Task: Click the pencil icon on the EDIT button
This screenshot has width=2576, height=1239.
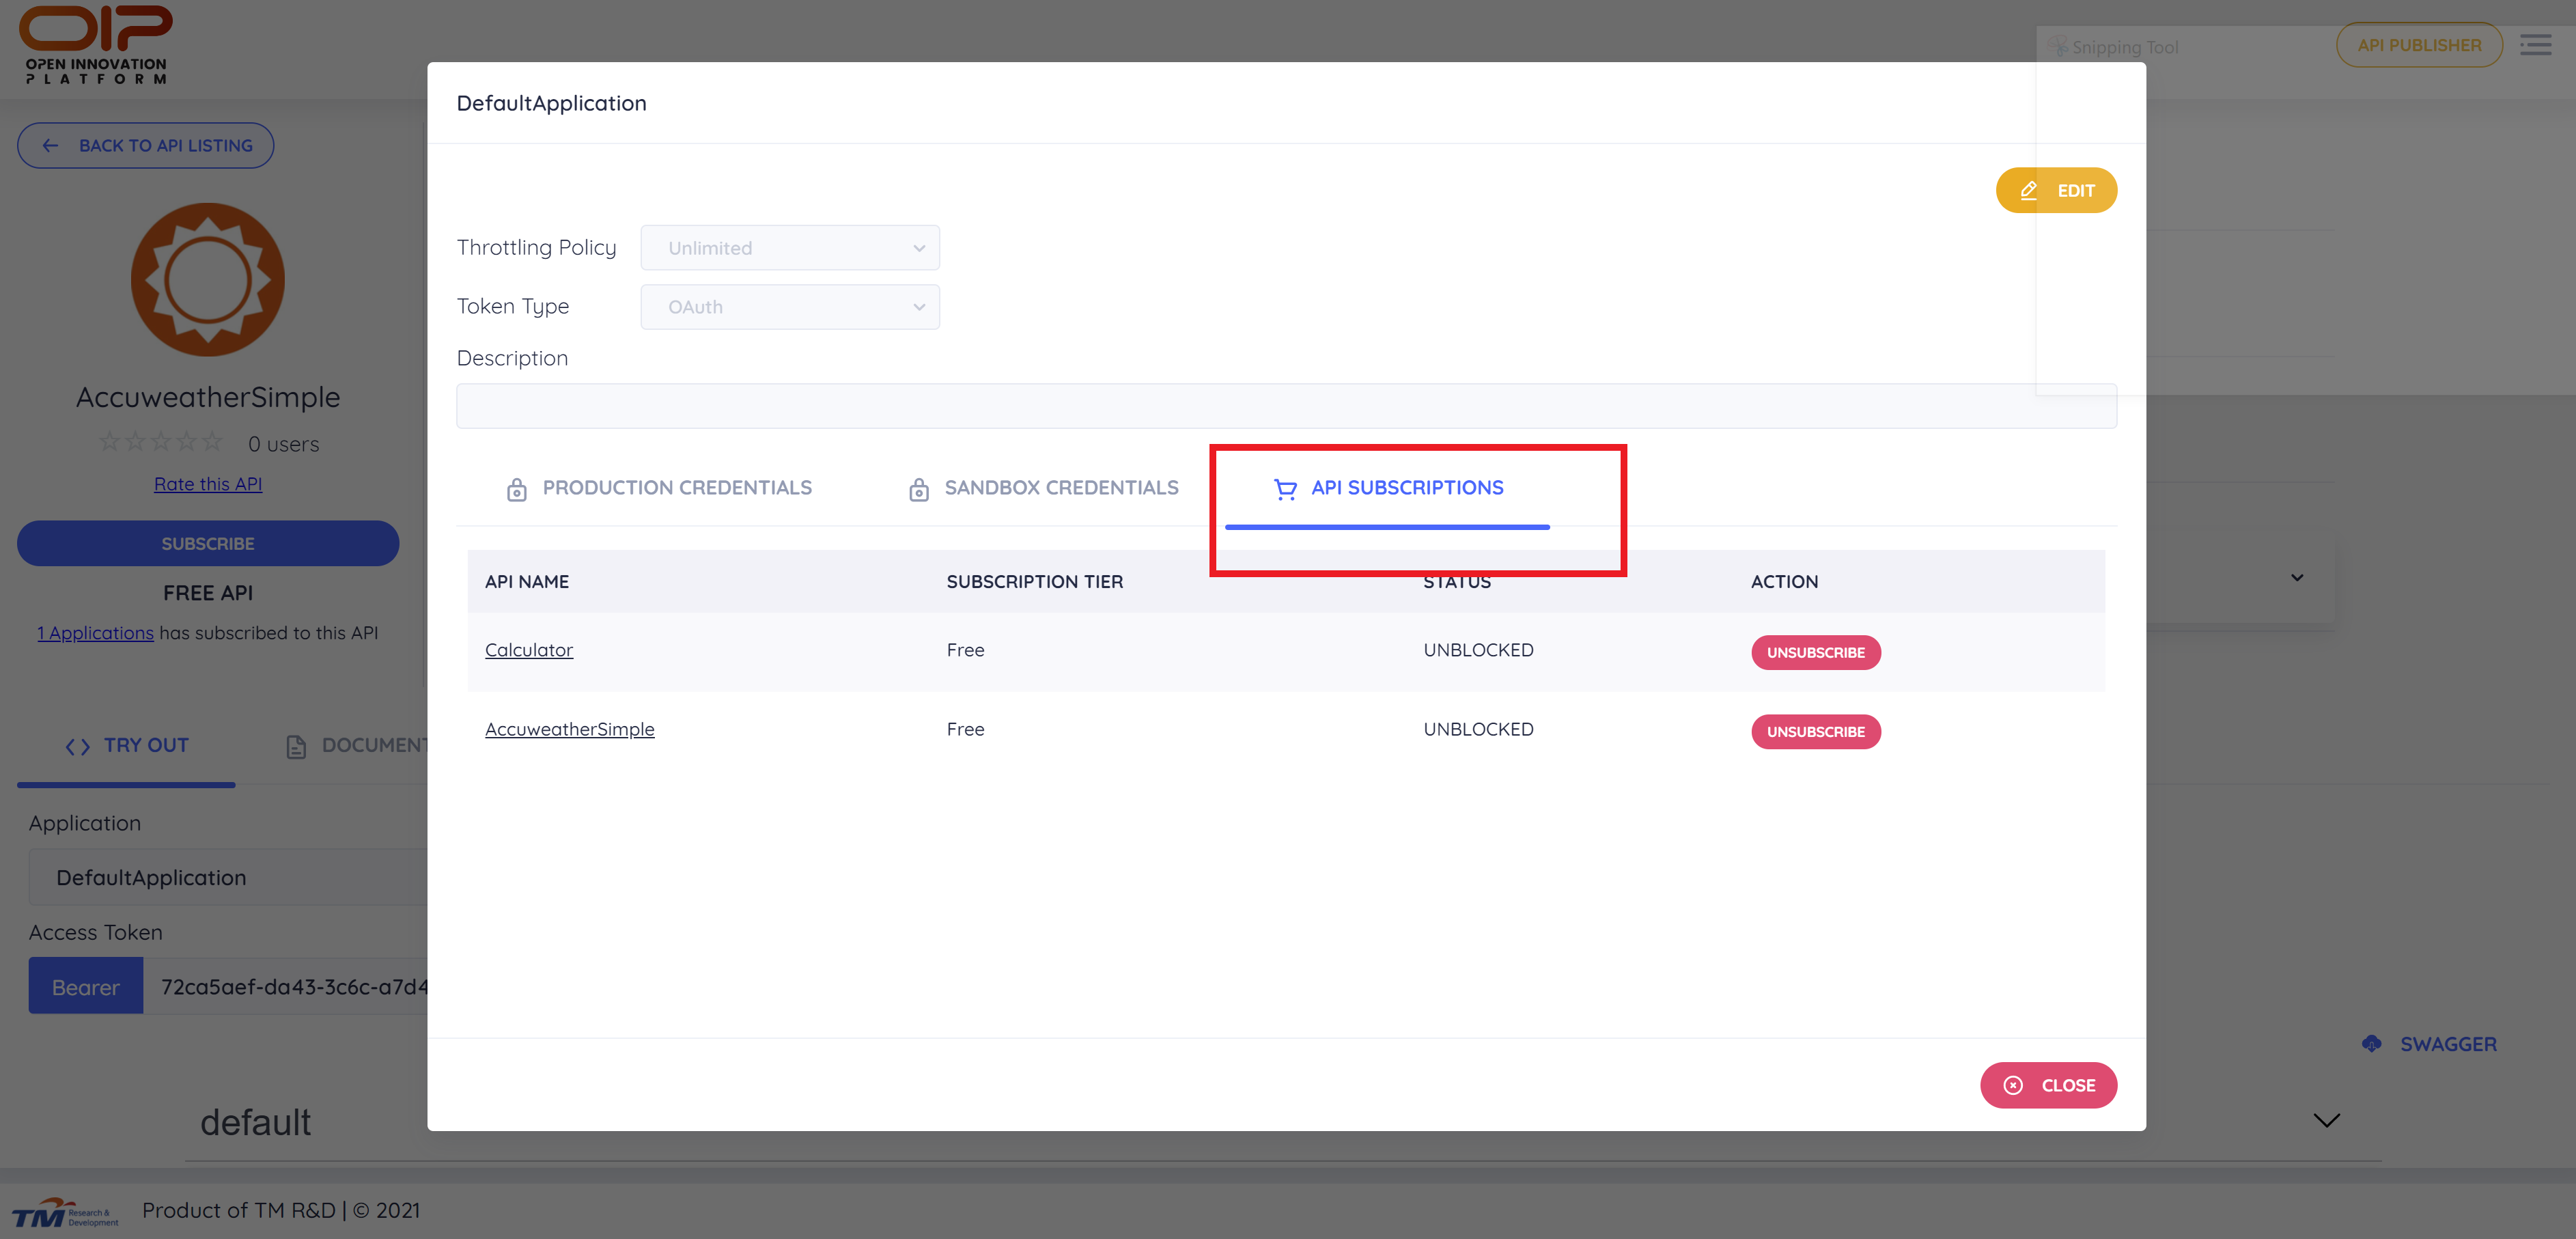Action: [x=2028, y=190]
